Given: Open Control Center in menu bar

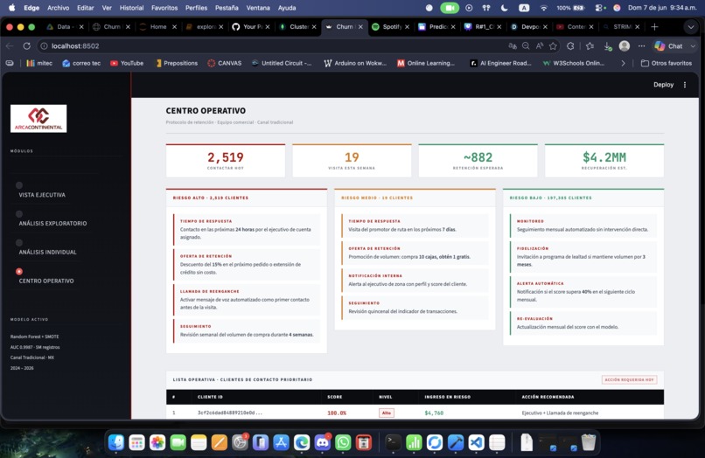Looking at the screenshot, I should 600,8.
